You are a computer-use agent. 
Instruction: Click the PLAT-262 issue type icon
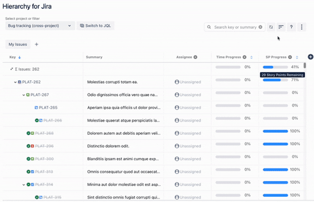click(20, 82)
